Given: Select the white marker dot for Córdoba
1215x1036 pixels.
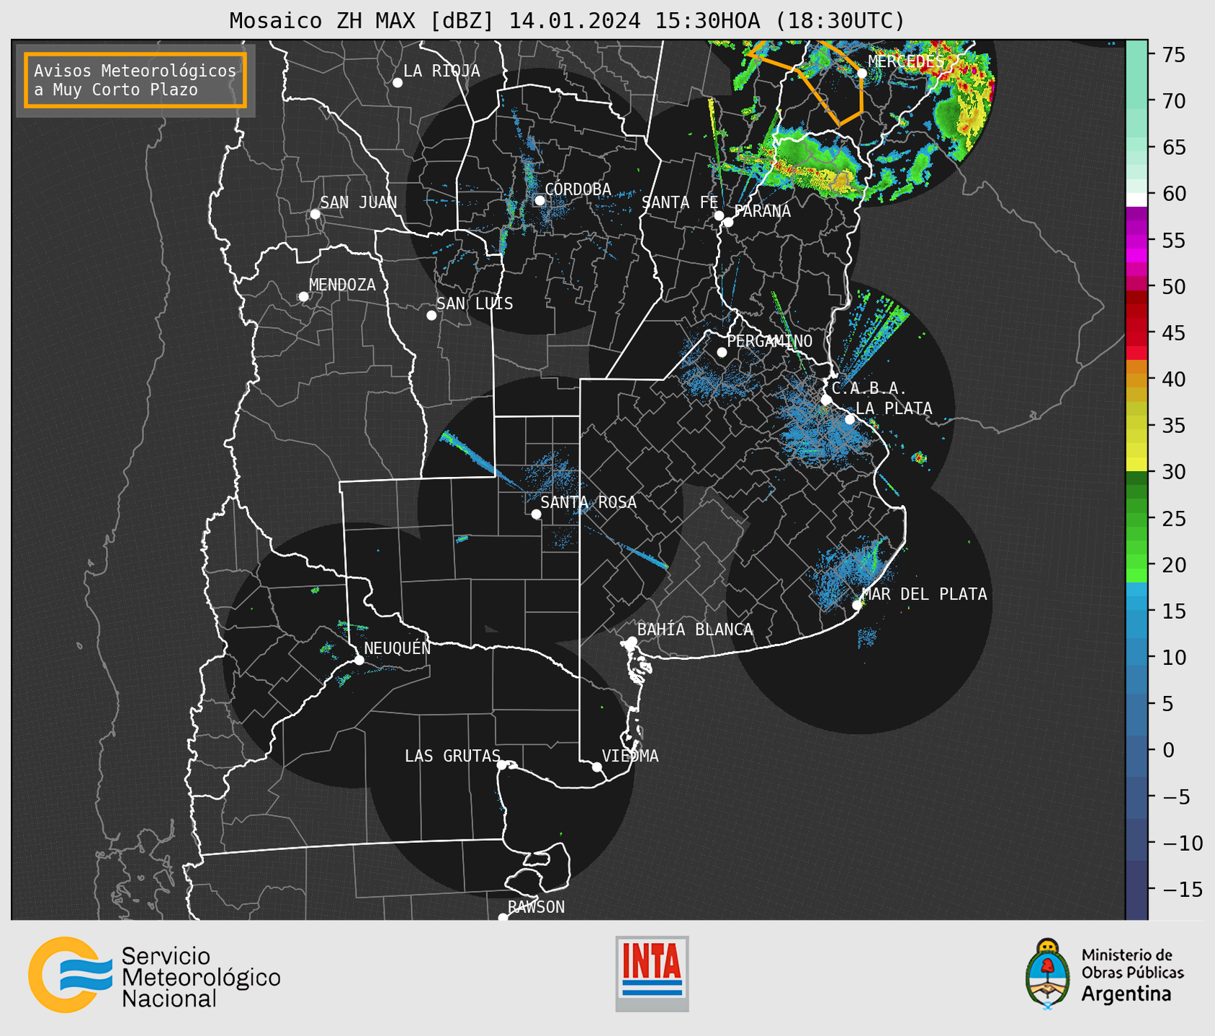Looking at the screenshot, I should point(539,200).
